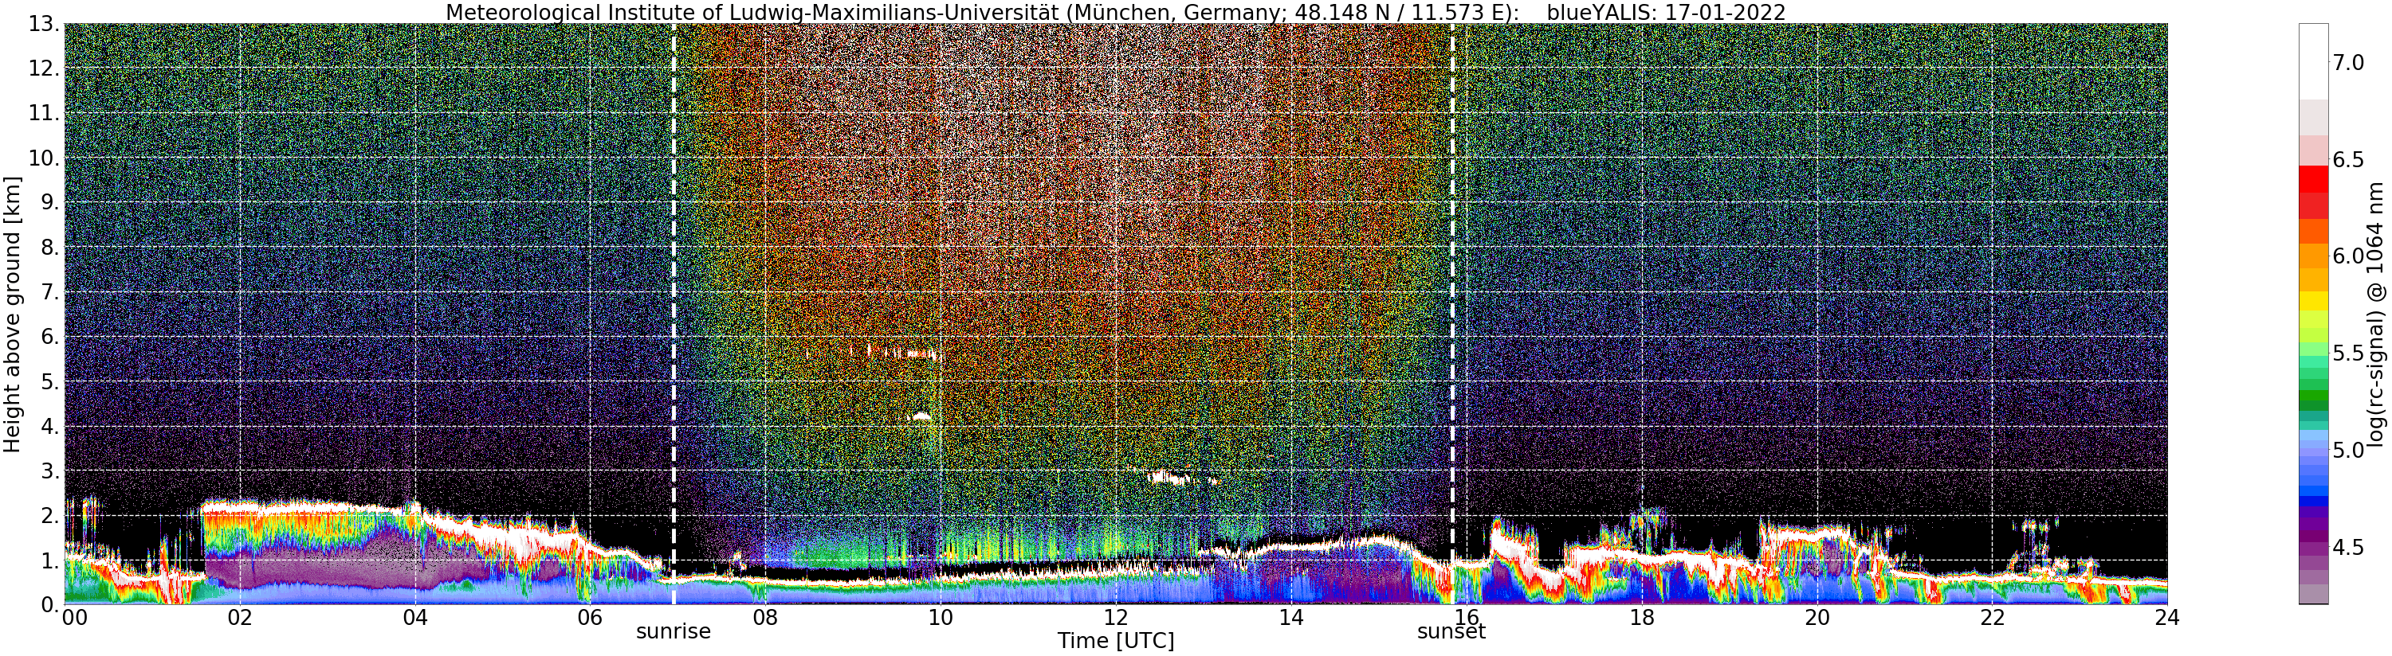Click the height axis tick label 2.

(x=49, y=514)
